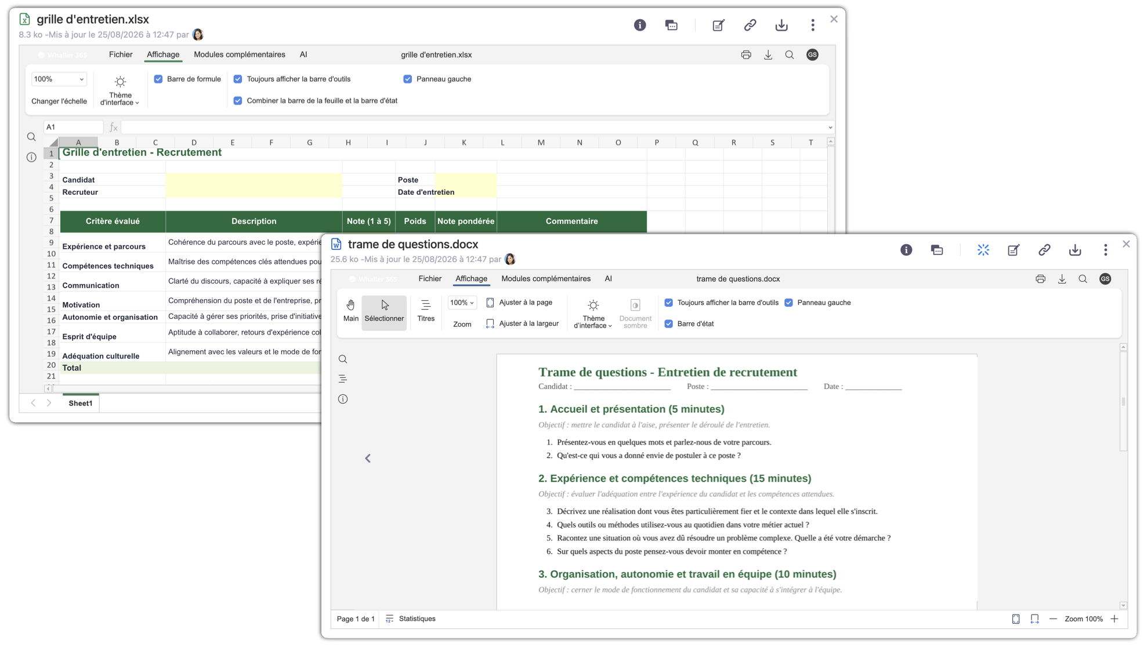Open comments icon for trame de questions.docx

937,250
